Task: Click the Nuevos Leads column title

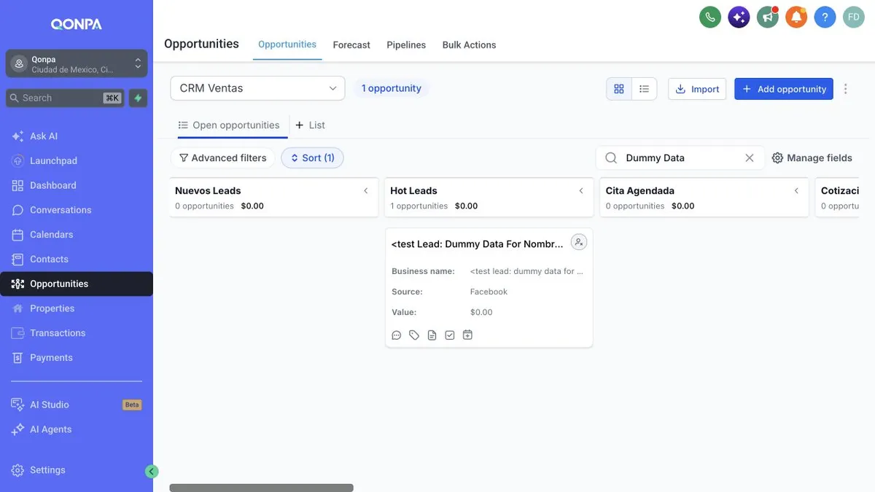Action: (x=208, y=191)
